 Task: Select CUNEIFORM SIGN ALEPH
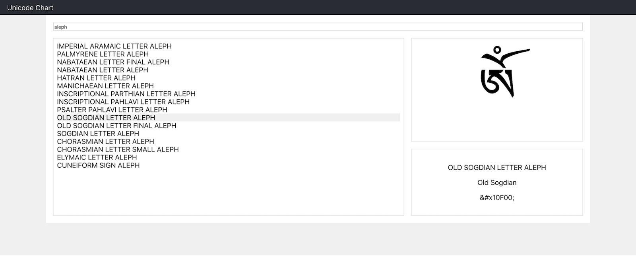98,165
